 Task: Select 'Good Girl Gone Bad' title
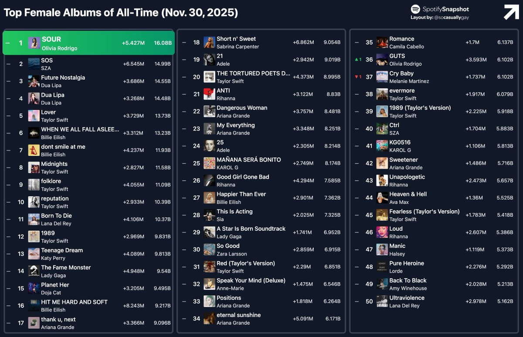243,177
